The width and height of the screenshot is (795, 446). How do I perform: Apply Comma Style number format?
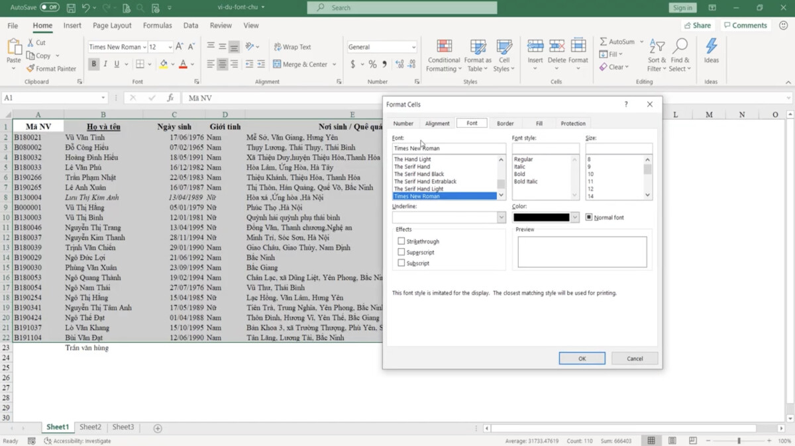point(384,64)
